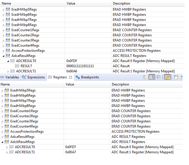The height and width of the screenshot is (165, 189).
Task: Close the Registers tab with its X
Action: click(71, 77)
